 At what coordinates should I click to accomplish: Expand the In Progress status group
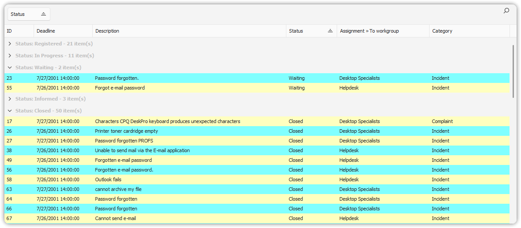10,56
